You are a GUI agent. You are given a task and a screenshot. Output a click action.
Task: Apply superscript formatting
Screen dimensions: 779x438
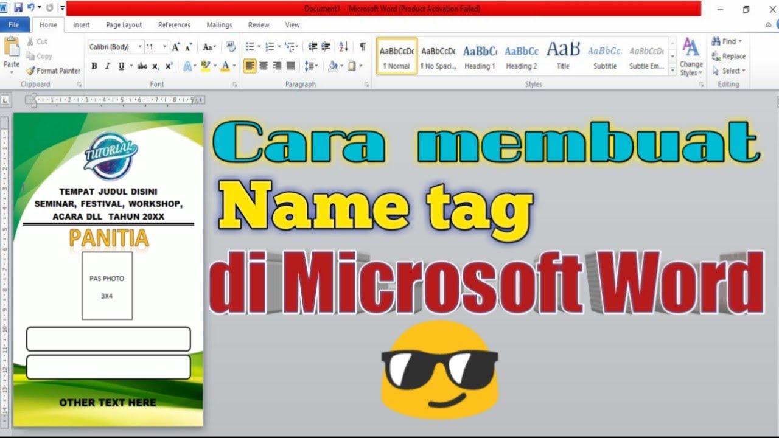[x=169, y=66]
